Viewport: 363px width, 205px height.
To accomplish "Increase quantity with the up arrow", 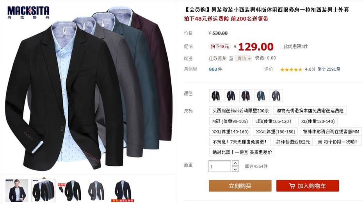I will (x=235, y=163).
